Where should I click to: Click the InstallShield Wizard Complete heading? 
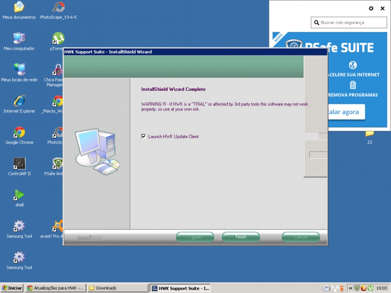coord(174,89)
